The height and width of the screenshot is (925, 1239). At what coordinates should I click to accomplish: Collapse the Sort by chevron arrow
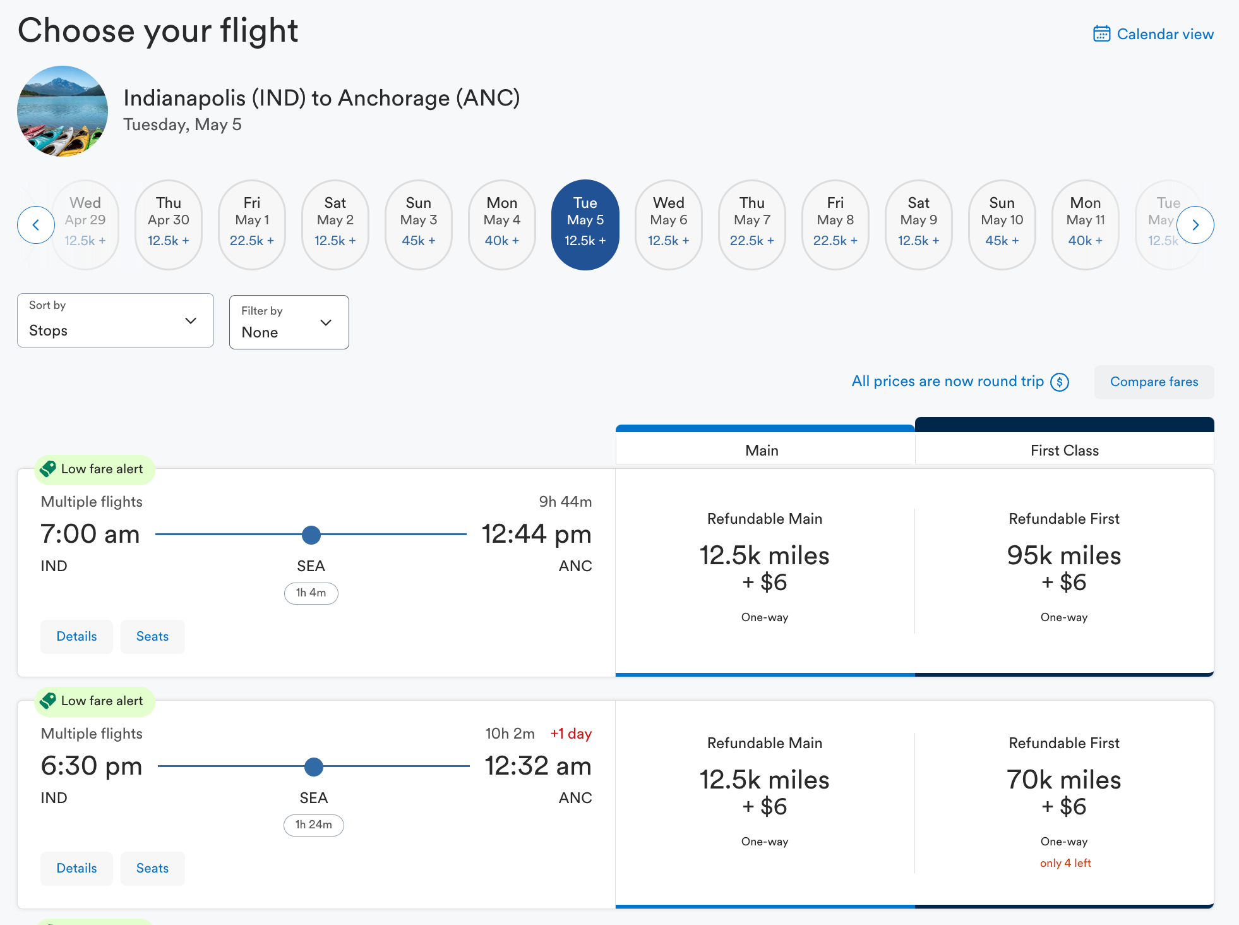tap(190, 321)
